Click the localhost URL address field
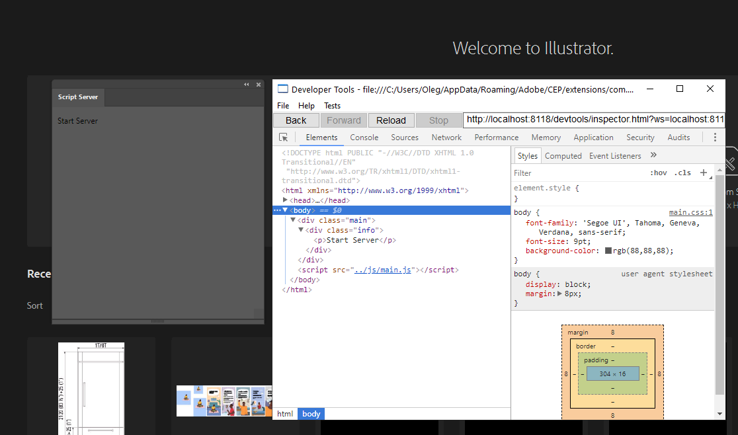738x435 pixels. pyautogui.click(x=594, y=120)
